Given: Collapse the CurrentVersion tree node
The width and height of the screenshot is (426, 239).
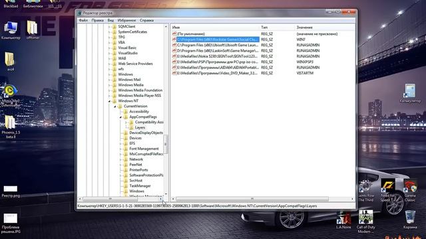Looking at the screenshot, I should tap(115, 106).
